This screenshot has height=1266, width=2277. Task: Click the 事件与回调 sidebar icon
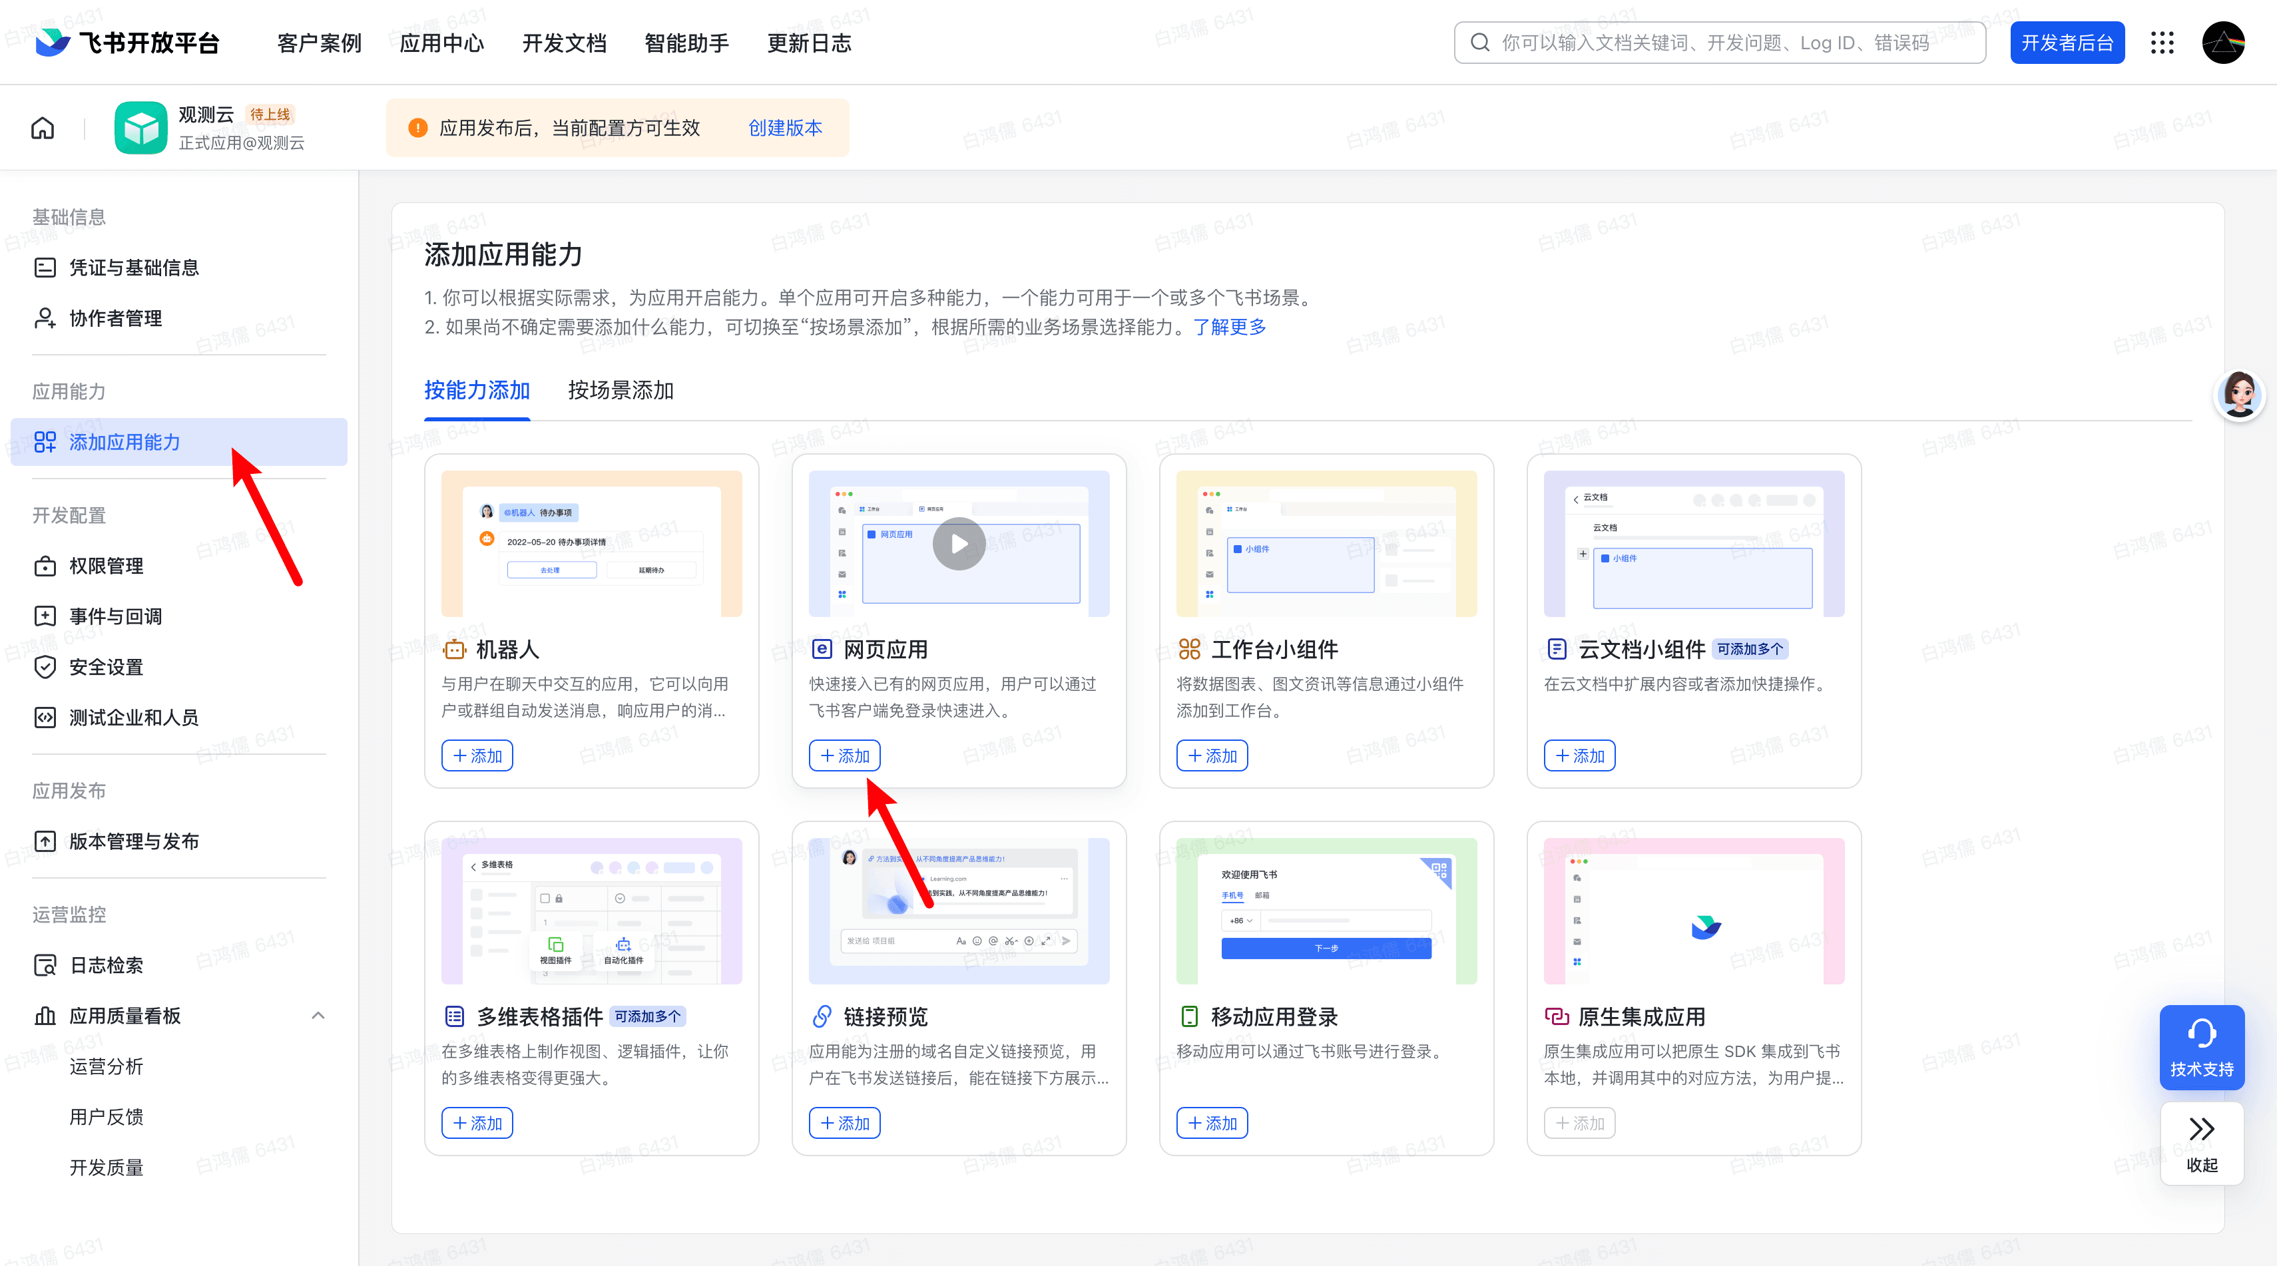(x=45, y=616)
